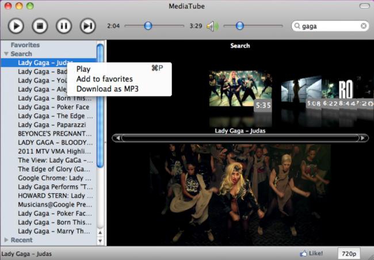
Task: Mute audio via the speaker icon
Action: [212, 26]
